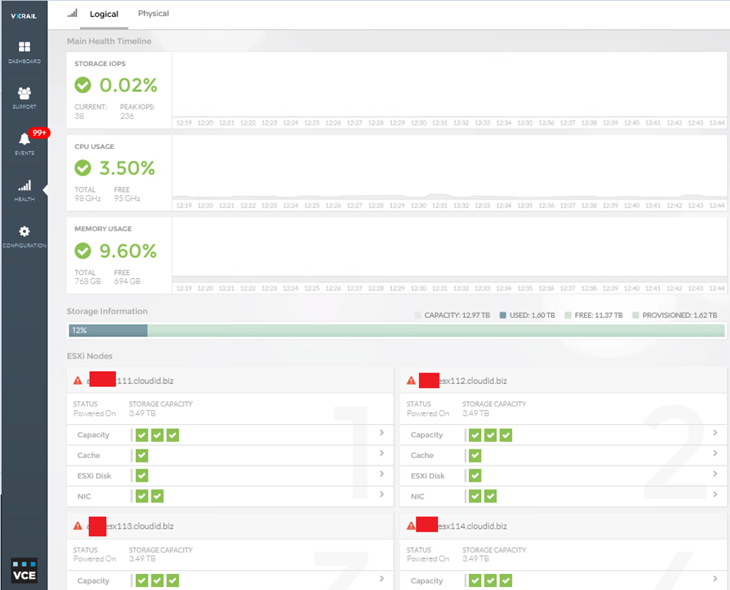
Task: Click the PROVISIONED color swatch in storage legend
Action: click(635, 315)
